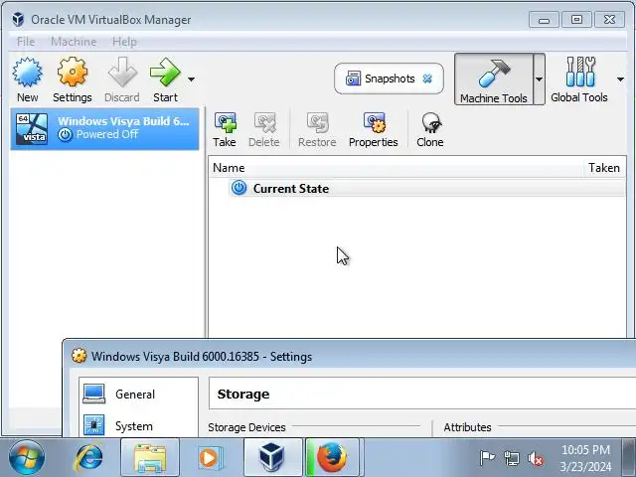636x477 pixels.
Task: Click the Storage heading in Settings
Action: pyautogui.click(x=243, y=394)
